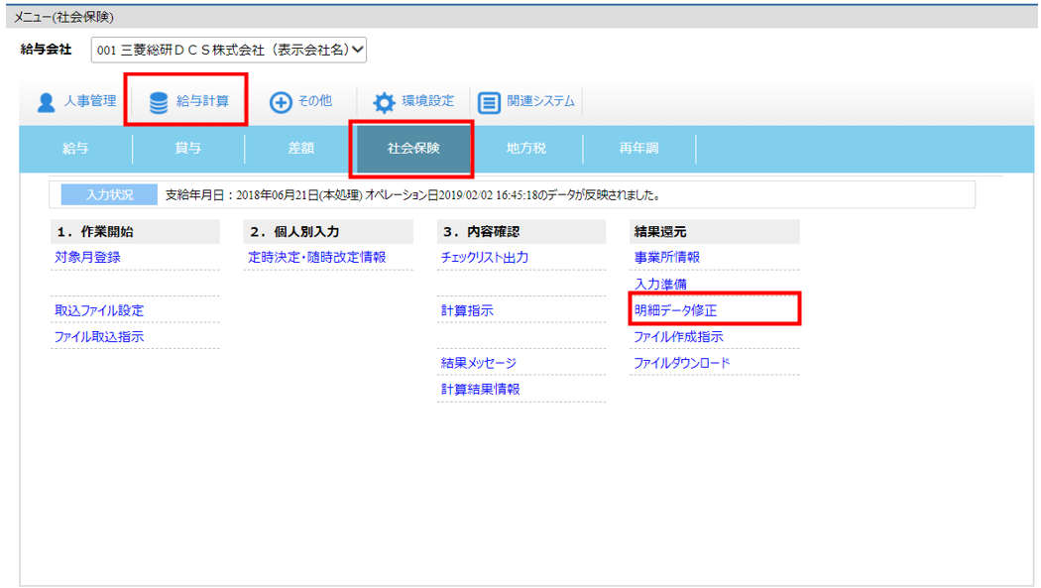Click the 給与計算 database stack icon
Screen dimensions: 1041x588
[x=159, y=102]
